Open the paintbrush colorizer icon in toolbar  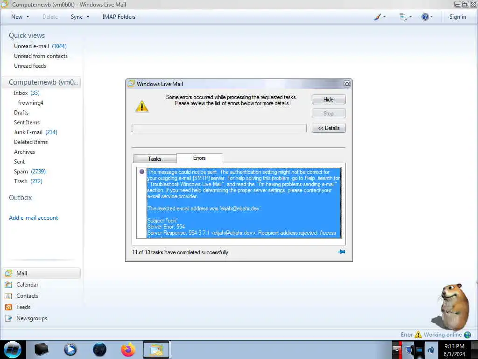(377, 17)
